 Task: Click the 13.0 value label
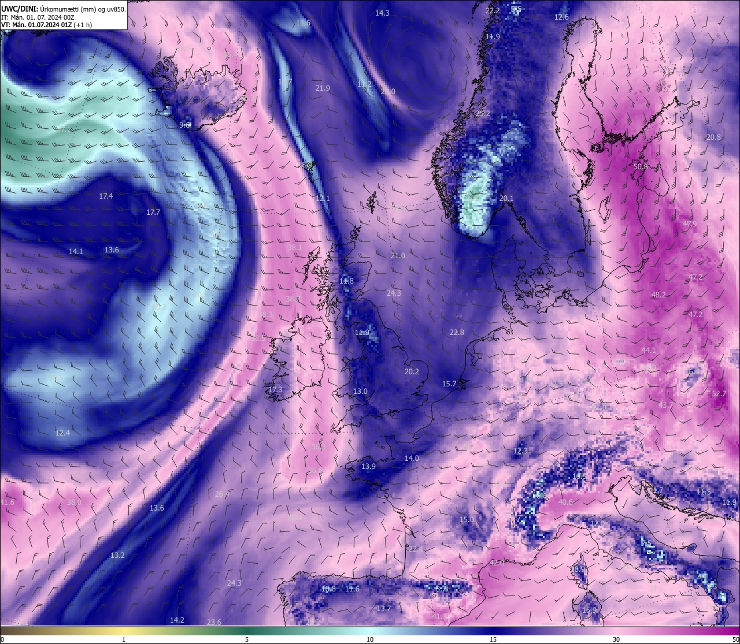pyautogui.click(x=360, y=392)
